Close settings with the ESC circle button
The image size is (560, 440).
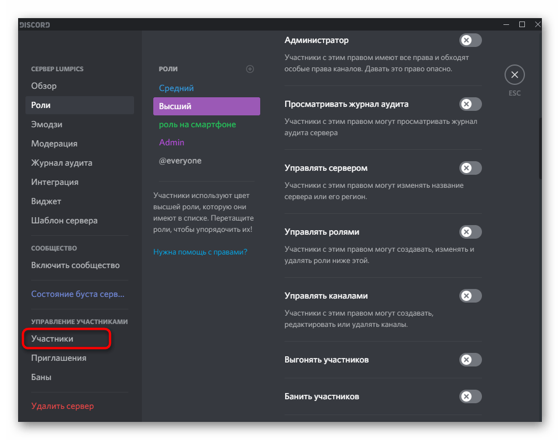pos(514,75)
